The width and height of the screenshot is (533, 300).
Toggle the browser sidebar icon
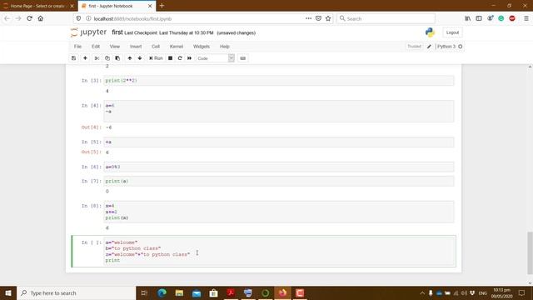pyautogui.click(x=479, y=18)
